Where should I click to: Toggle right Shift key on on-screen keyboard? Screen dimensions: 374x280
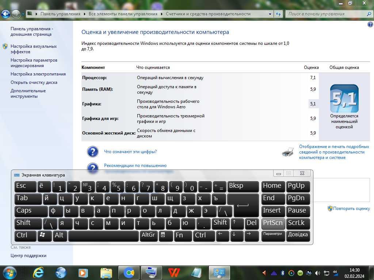point(221,224)
